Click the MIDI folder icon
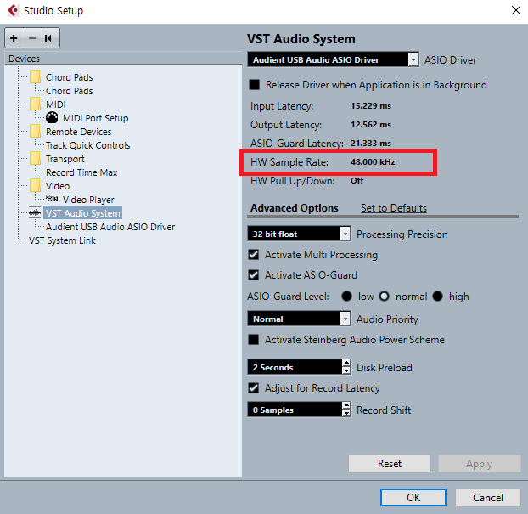The width and height of the screenshot is (528, 514). 35,104
